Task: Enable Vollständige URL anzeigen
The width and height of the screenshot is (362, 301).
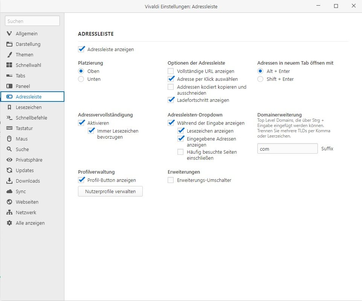Action: [171, 71]
